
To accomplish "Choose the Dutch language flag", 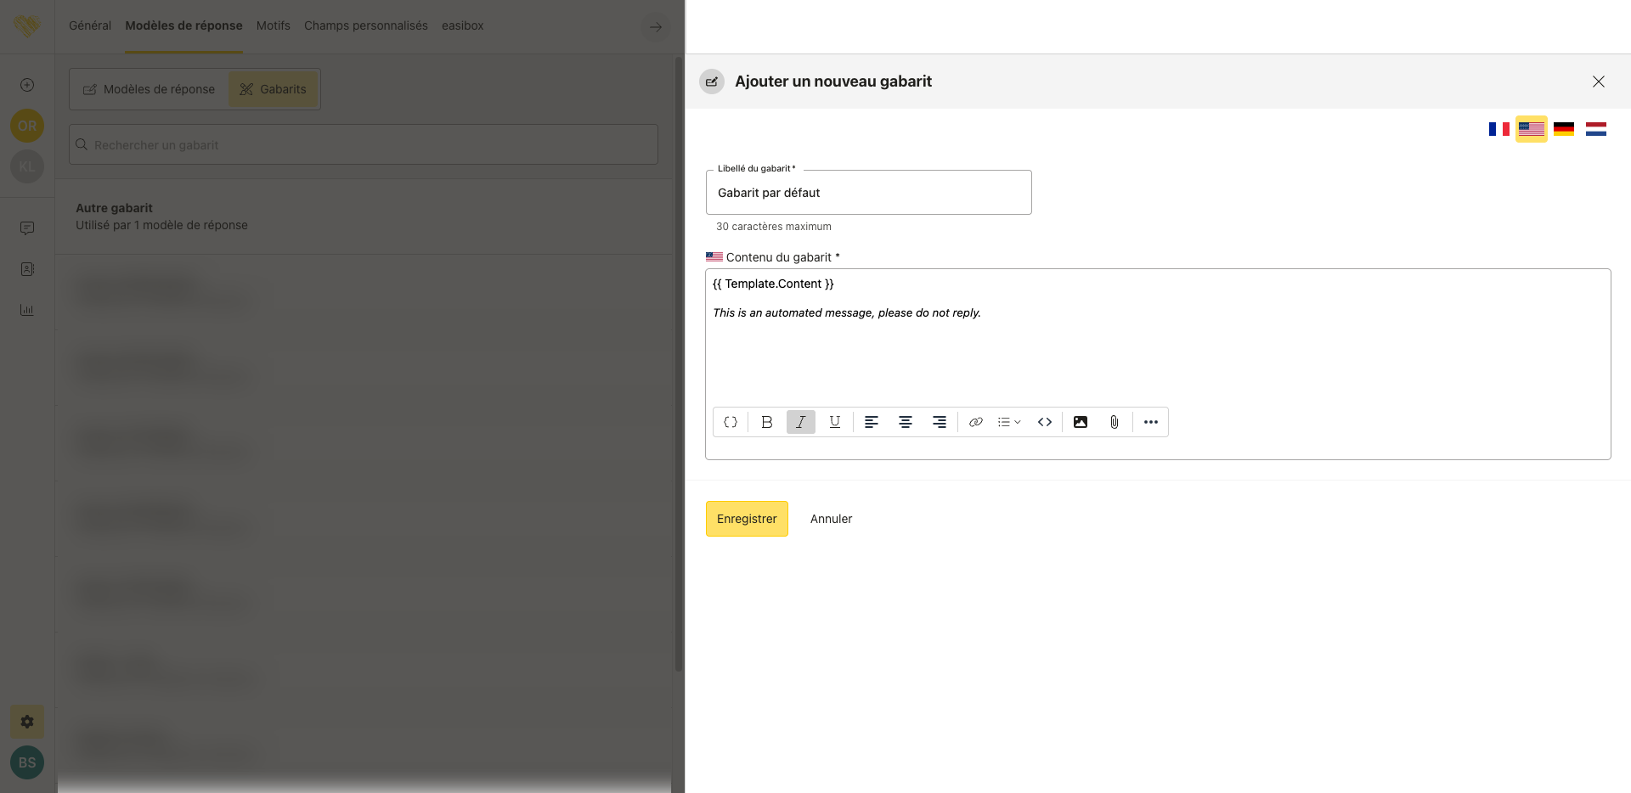I will 1596,129.
